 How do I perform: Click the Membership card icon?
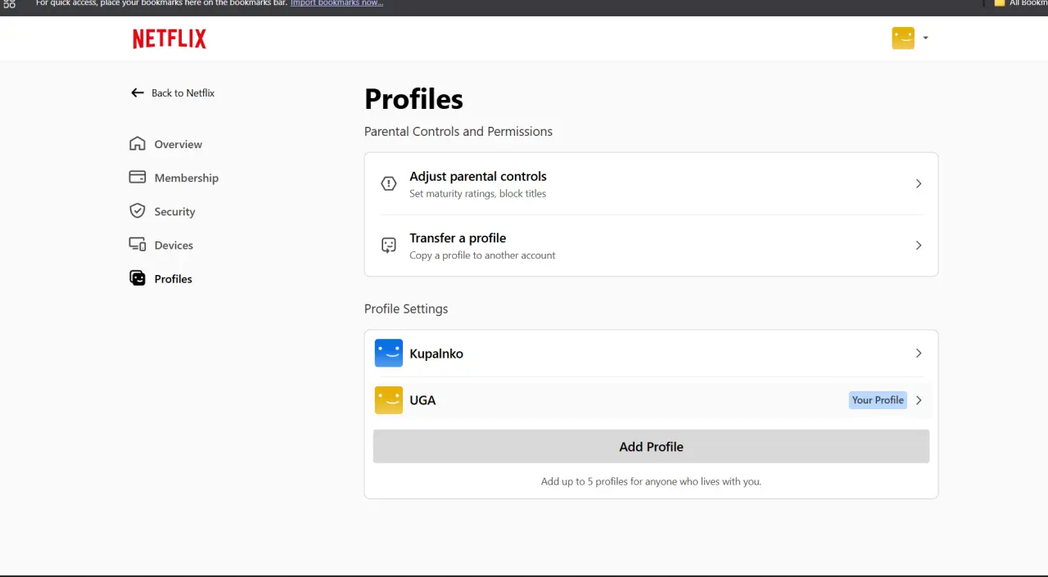(138, 178)
